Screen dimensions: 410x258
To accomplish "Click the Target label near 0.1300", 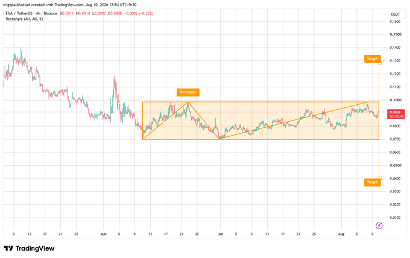I will [x=372, y=58].
